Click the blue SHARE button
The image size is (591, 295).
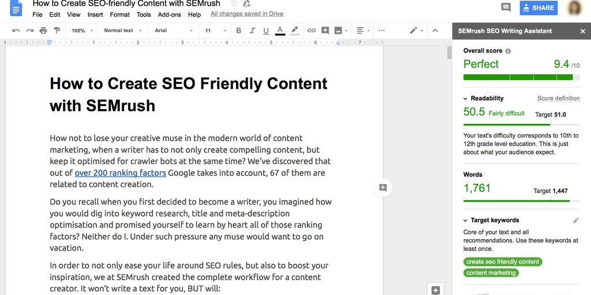coord(538,7)
